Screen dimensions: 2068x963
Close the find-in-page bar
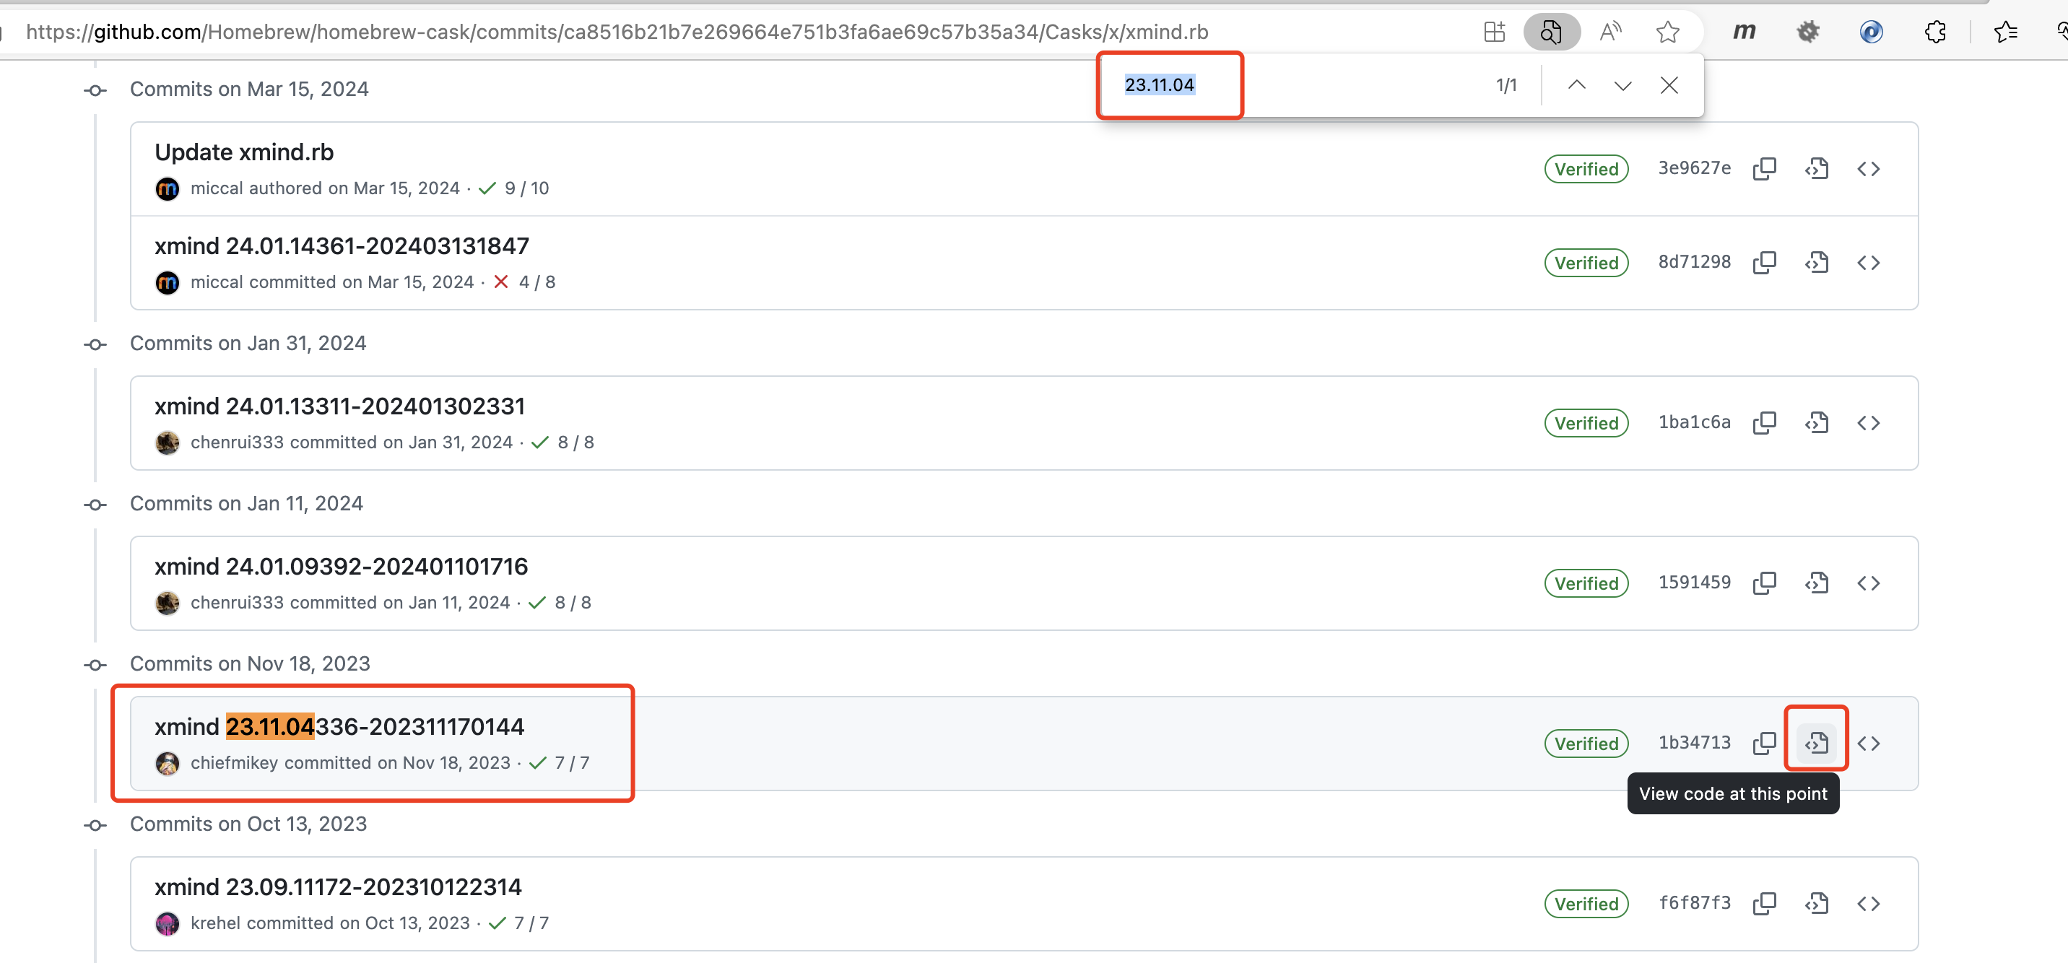tap(1669, 85)
